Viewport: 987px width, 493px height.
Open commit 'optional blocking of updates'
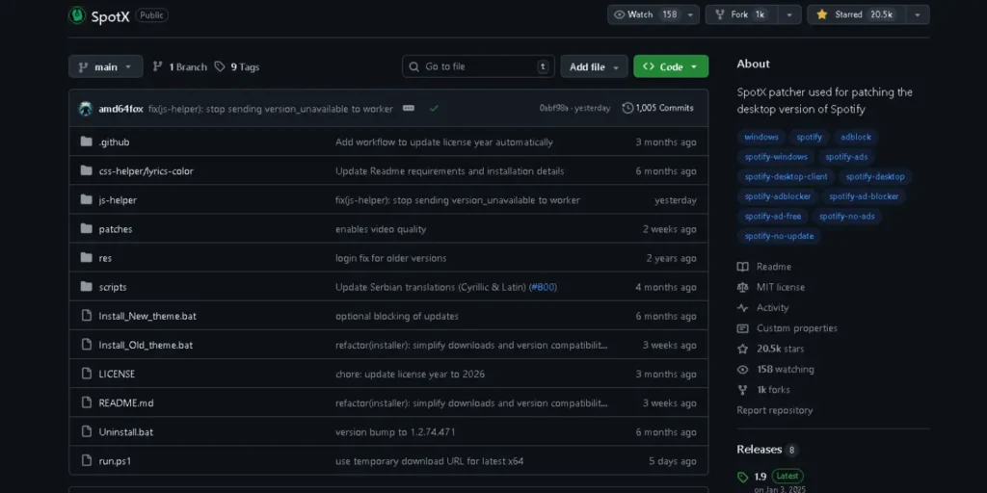tap(397, 316)
